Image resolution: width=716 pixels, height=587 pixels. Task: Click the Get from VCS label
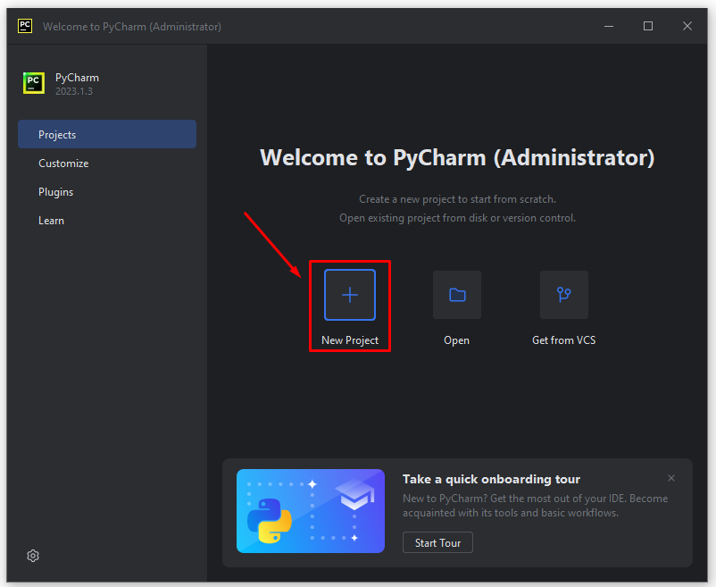(x=564, y=340)
